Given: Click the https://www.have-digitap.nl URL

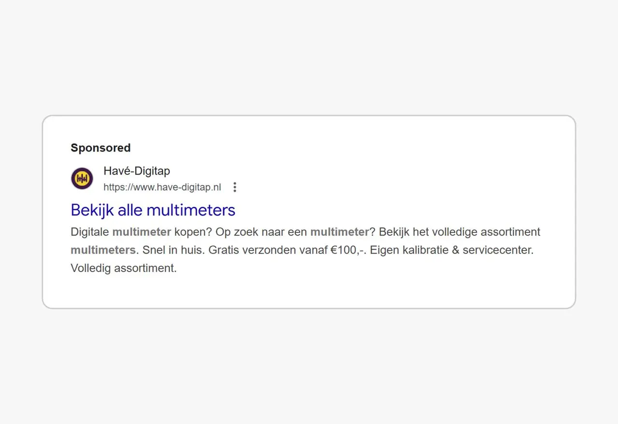Looking at the screenshot, I should [x=162, y=187].
